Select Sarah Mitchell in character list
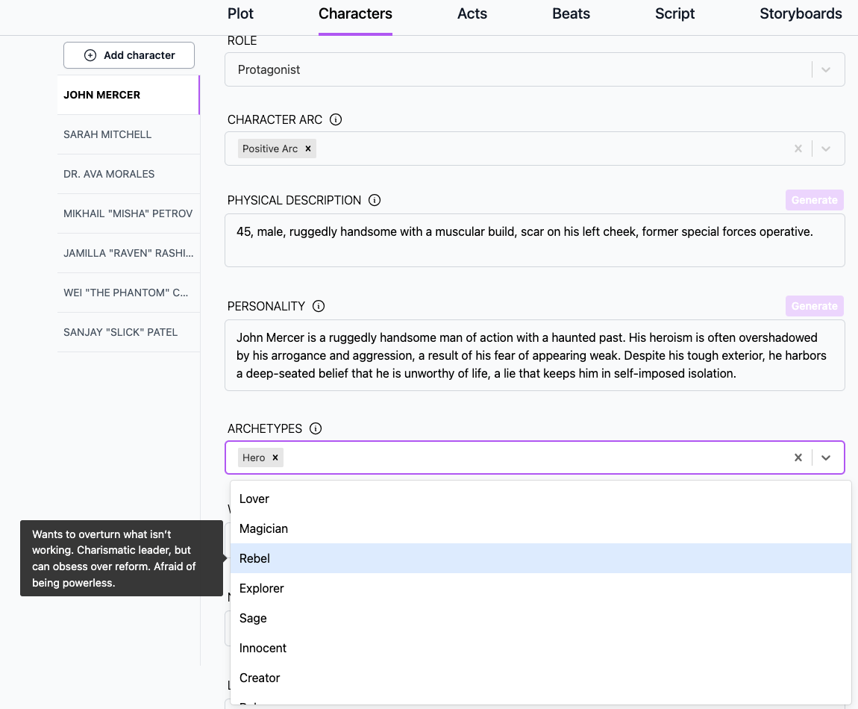Screen dimensions: 858x709 pos(107,134)
